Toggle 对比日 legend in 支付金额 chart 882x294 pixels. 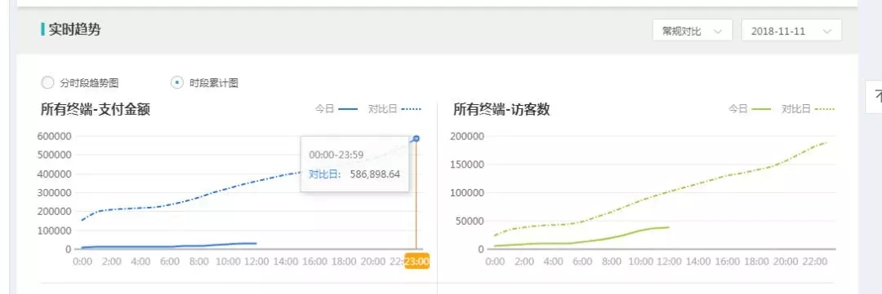pyautogui.click(x=394, y=109)
